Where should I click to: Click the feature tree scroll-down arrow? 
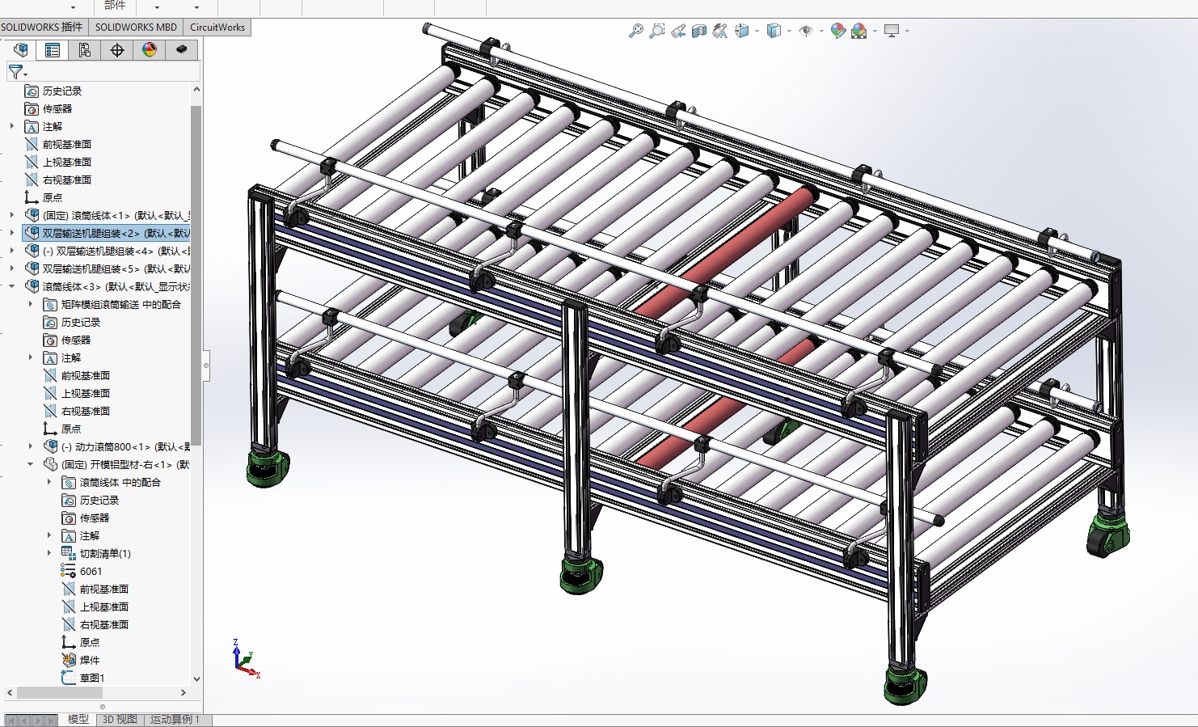(196, 679)
